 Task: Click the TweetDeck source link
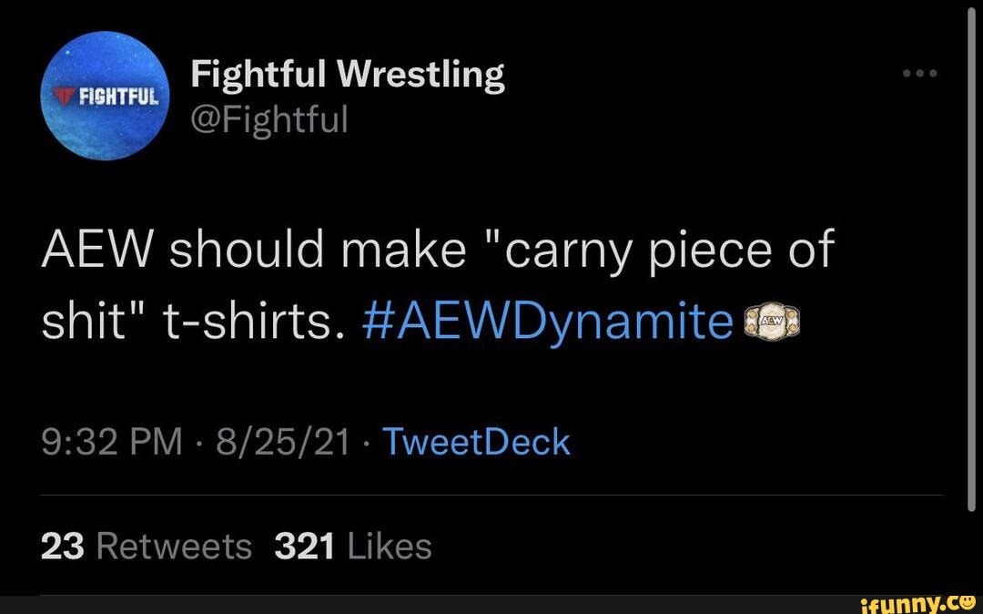(x=477, y=442)
